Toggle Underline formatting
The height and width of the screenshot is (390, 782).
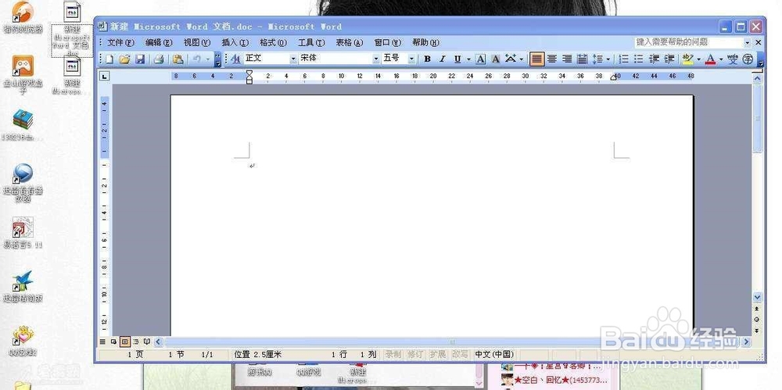[x=457, y=59]
